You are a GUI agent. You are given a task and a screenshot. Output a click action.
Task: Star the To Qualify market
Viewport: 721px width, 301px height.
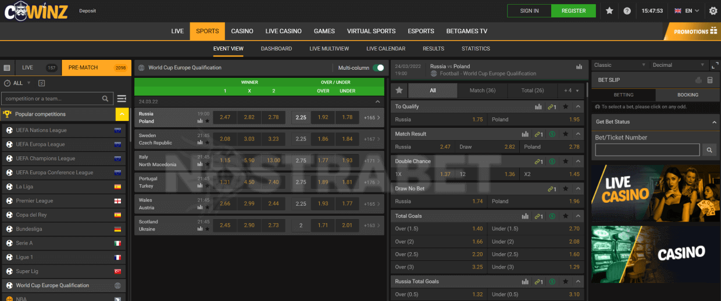click(565, 107)
